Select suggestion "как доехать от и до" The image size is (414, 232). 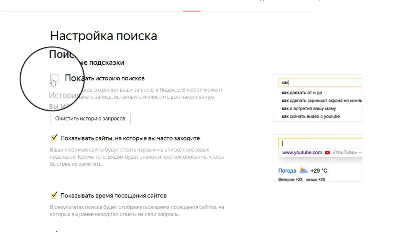[x=302, y=93]
